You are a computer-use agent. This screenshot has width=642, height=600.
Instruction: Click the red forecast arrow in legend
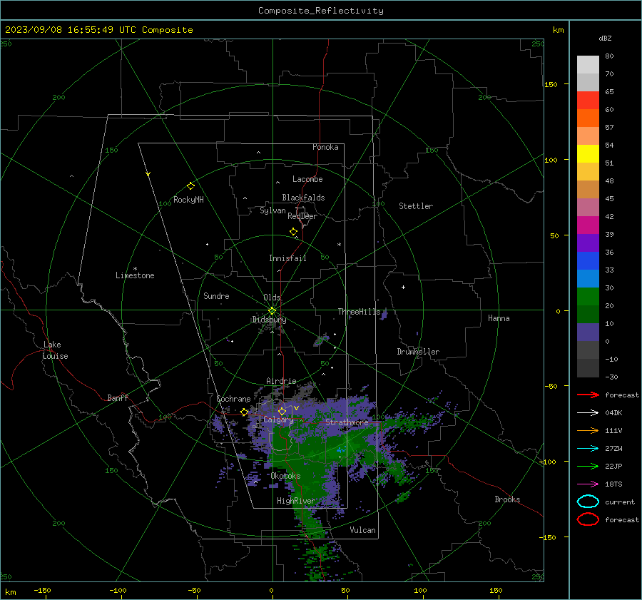pyautogui.click(x=588, y=395)
